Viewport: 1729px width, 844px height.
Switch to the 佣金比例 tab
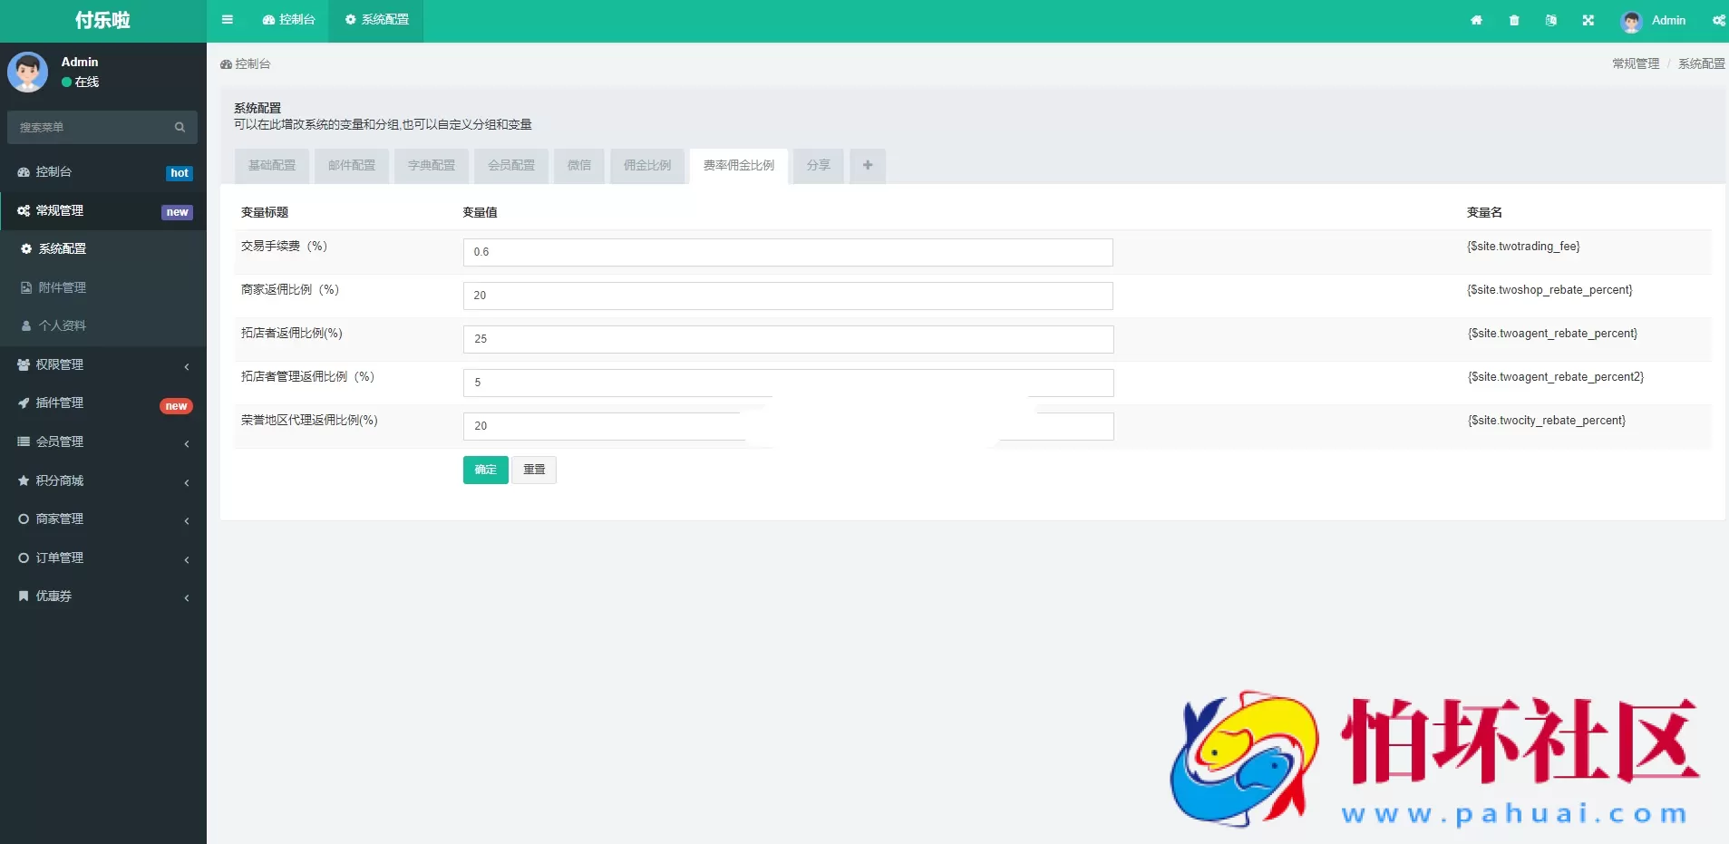[647, 166]
